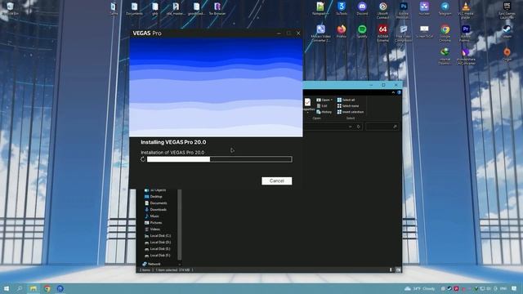Open Adobe Photoshop desktop shortcut

click(x=403, y=10)
